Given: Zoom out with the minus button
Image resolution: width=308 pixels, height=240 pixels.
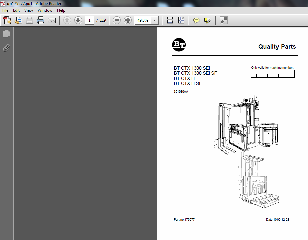Looking at the screenshot, I should pyautogui.click(x=117, y=20).
